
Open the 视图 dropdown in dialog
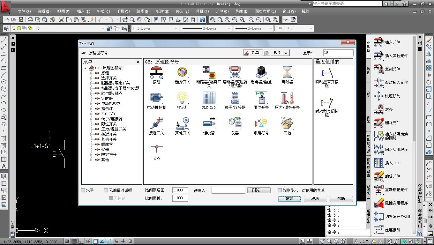coord(280,53)
